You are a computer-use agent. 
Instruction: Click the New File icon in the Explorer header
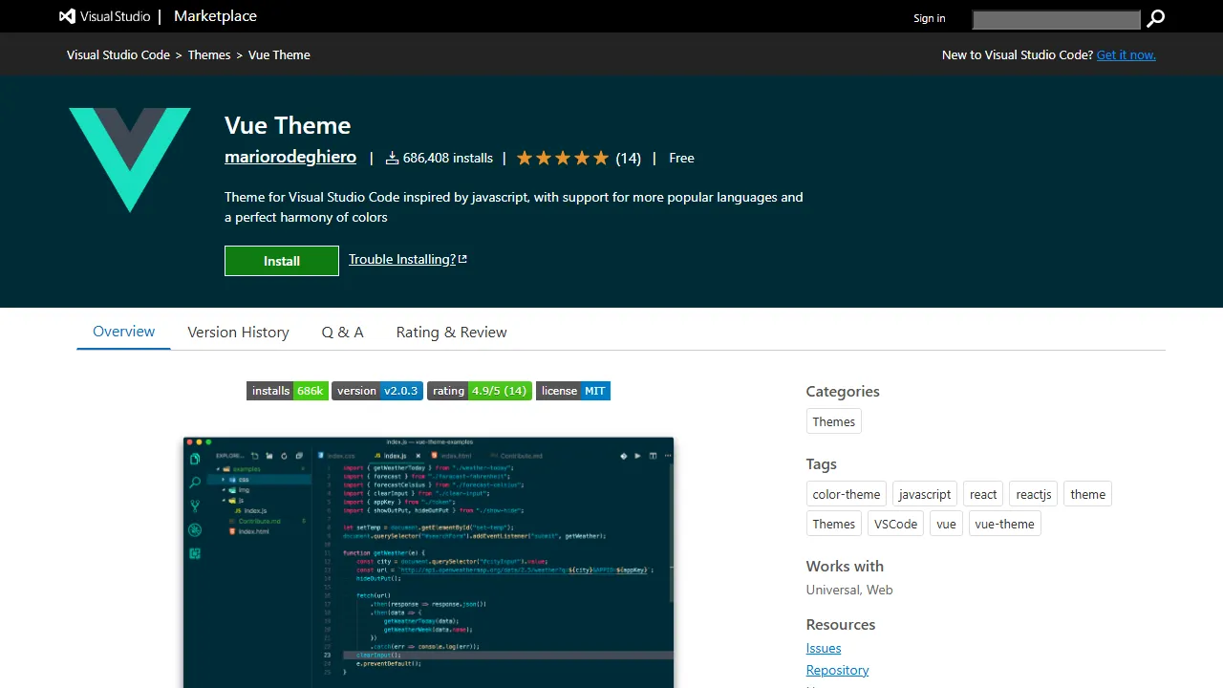coord(255,456)
